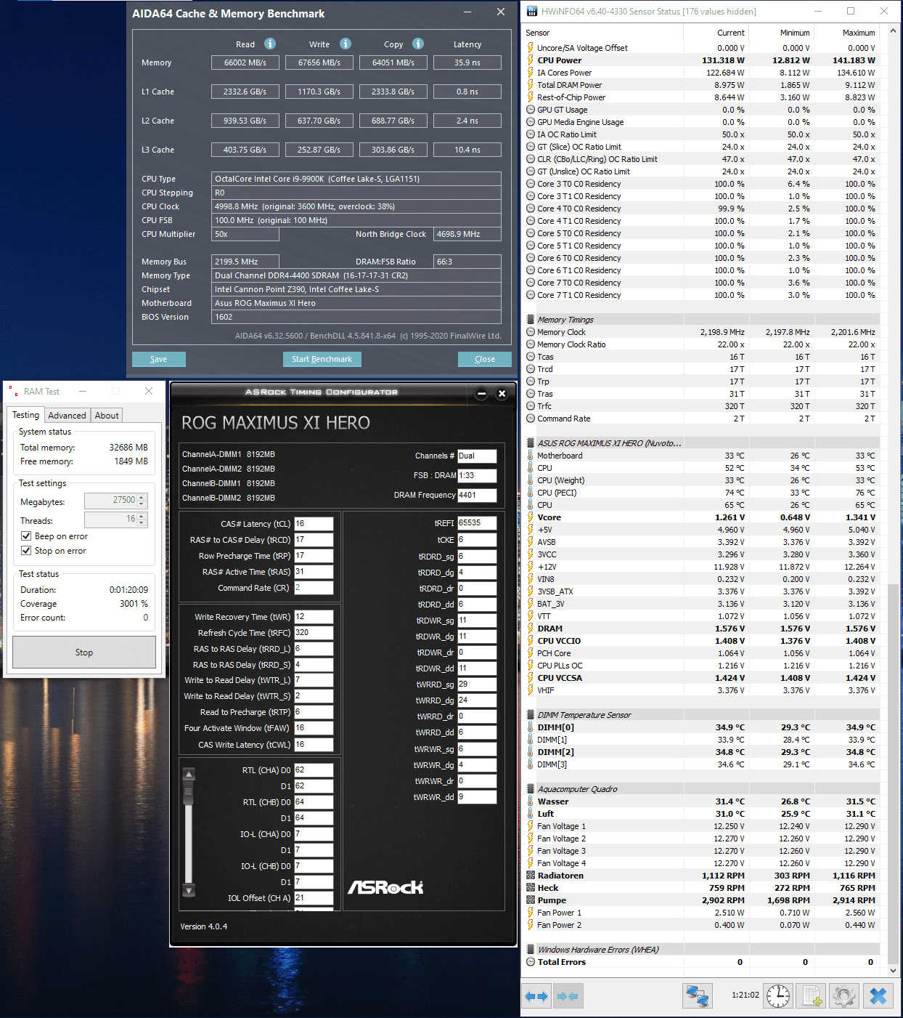Click the Command Rate (CR) field in ASRock

click(x=314, y=588)
